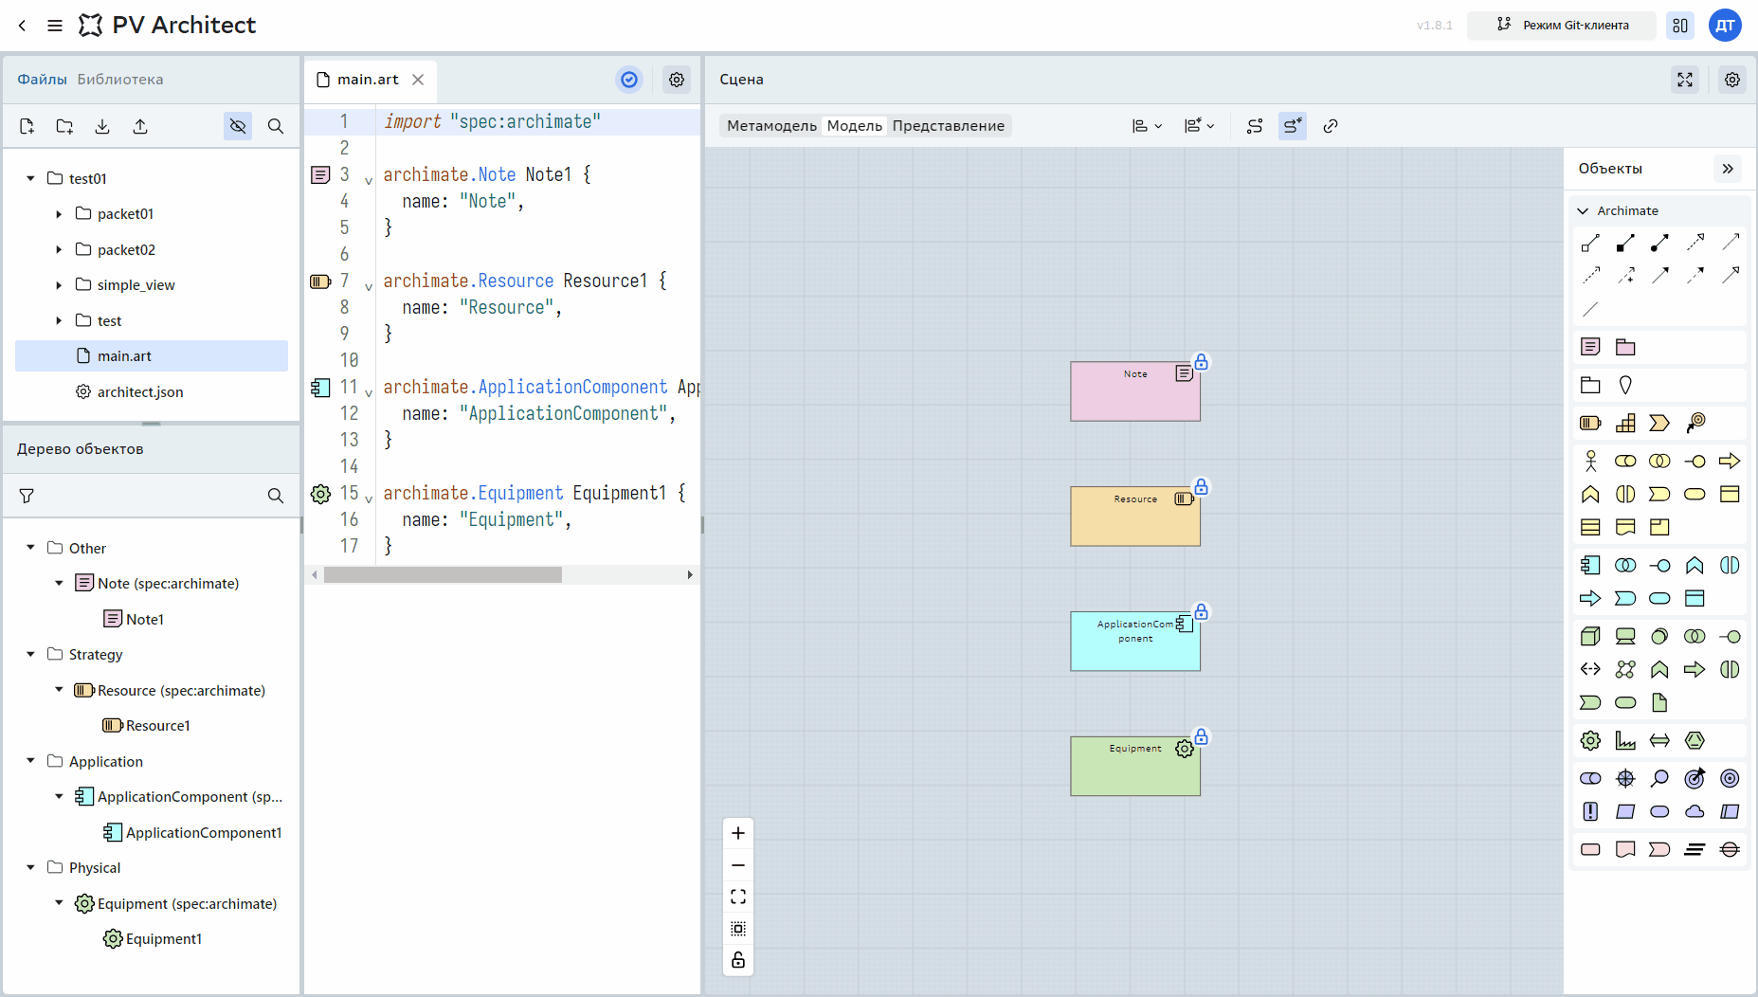Image resolution: width=1758 pixels, height=997 pixels.
Task: Collapse the test01 root folder
Action: [x=30, y=178]
